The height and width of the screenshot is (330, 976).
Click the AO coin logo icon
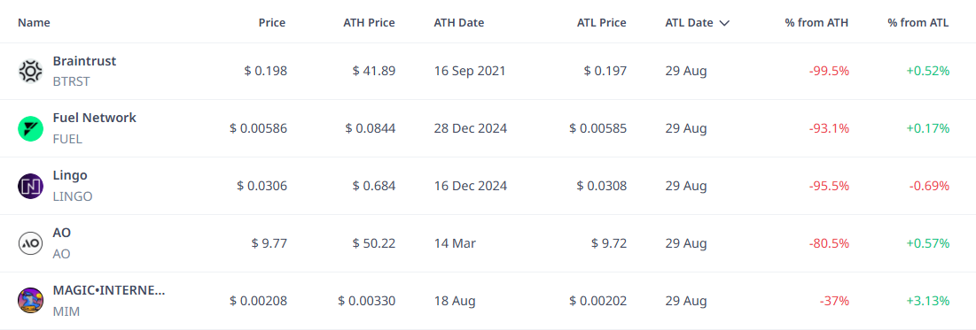pyautogui.click(x=30, y=243)
